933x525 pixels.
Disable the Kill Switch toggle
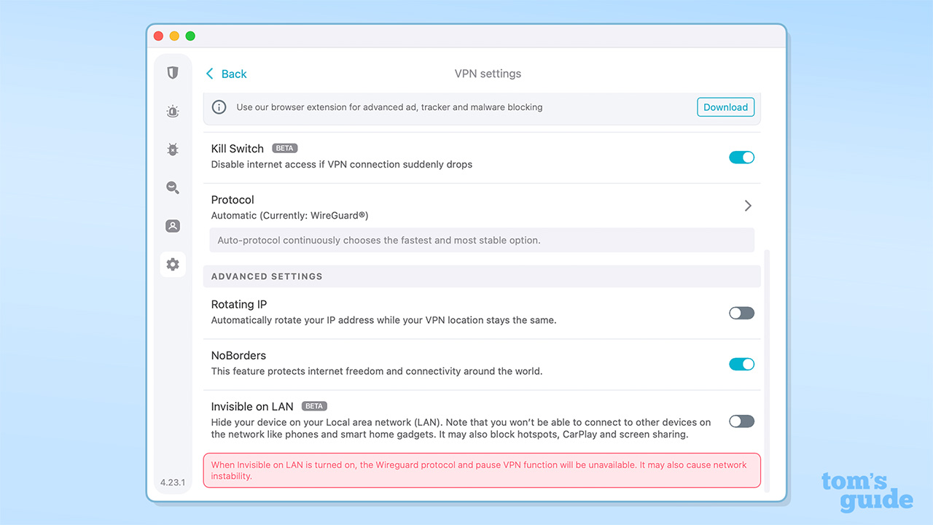coord(741,157)
